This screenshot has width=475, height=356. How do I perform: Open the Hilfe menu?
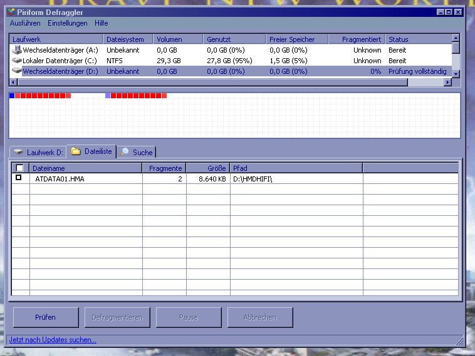(x=101, y=23)
